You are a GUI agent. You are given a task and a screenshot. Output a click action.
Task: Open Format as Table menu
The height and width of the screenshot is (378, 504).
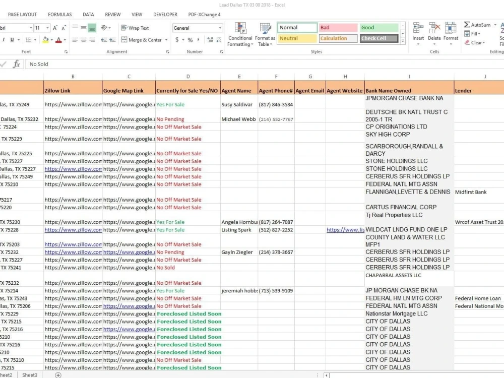(265, 34)
